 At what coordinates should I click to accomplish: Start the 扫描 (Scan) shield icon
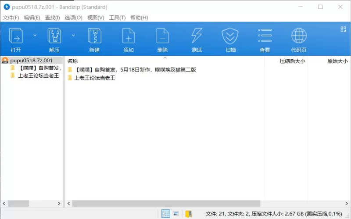(230, 36)
